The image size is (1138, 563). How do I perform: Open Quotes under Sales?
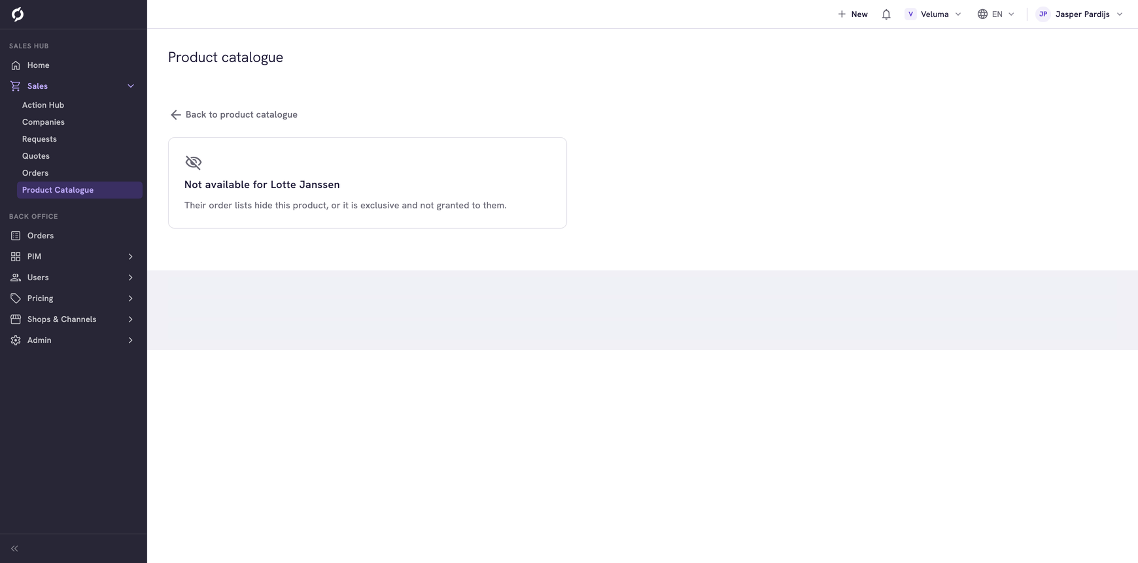(x=36, y=156)
